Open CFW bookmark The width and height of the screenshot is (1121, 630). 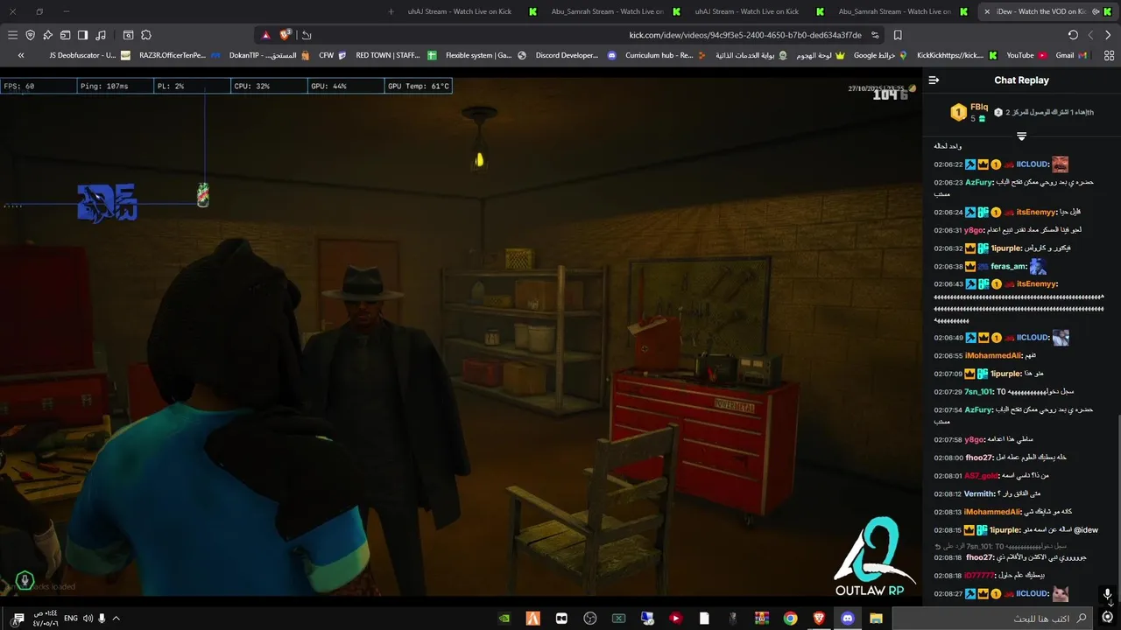[x=333, y=55]
